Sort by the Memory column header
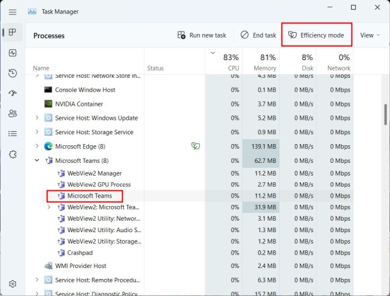The height and width of the screenshot is (296, 390). [261, 62]
